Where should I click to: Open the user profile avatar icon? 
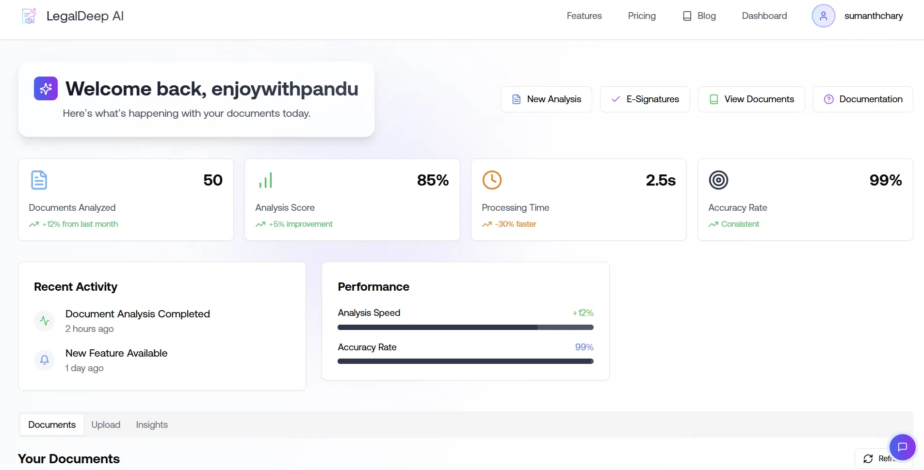823,16
